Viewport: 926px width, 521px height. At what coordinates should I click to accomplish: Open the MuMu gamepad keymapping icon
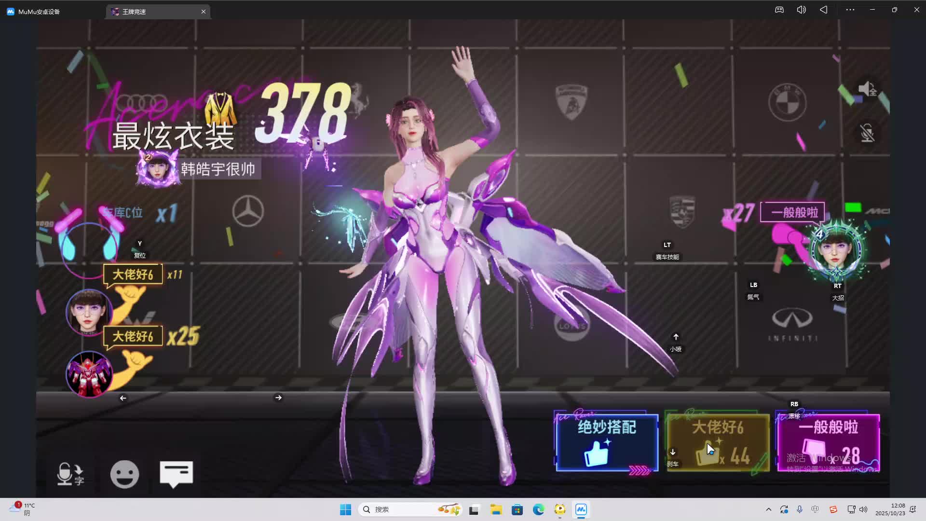(779, 10)
